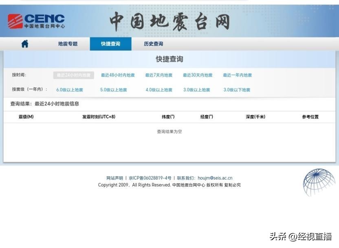Filter by 最近7天内地震
This screenshot has width=339, height=248.
pos(158,75)
